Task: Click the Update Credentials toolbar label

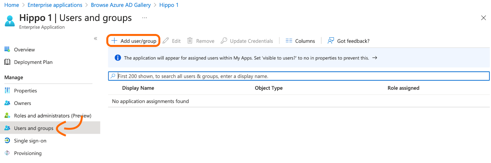Action: (251, 41)
